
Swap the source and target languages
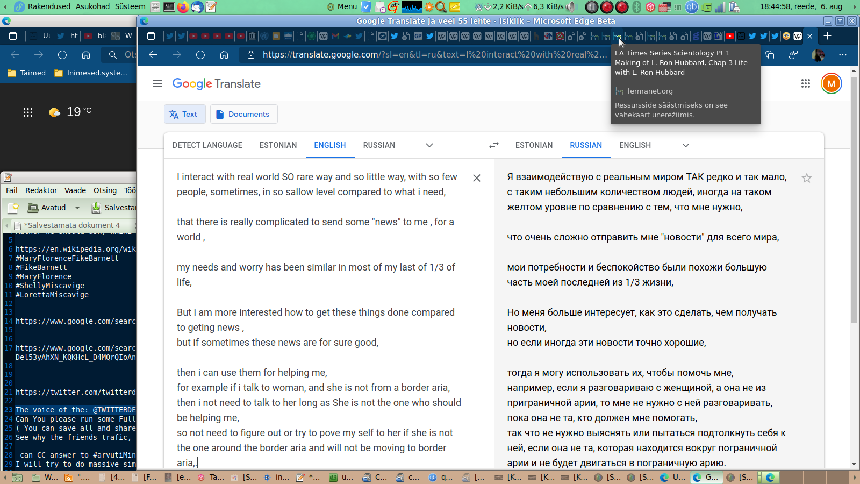[493, 145]
